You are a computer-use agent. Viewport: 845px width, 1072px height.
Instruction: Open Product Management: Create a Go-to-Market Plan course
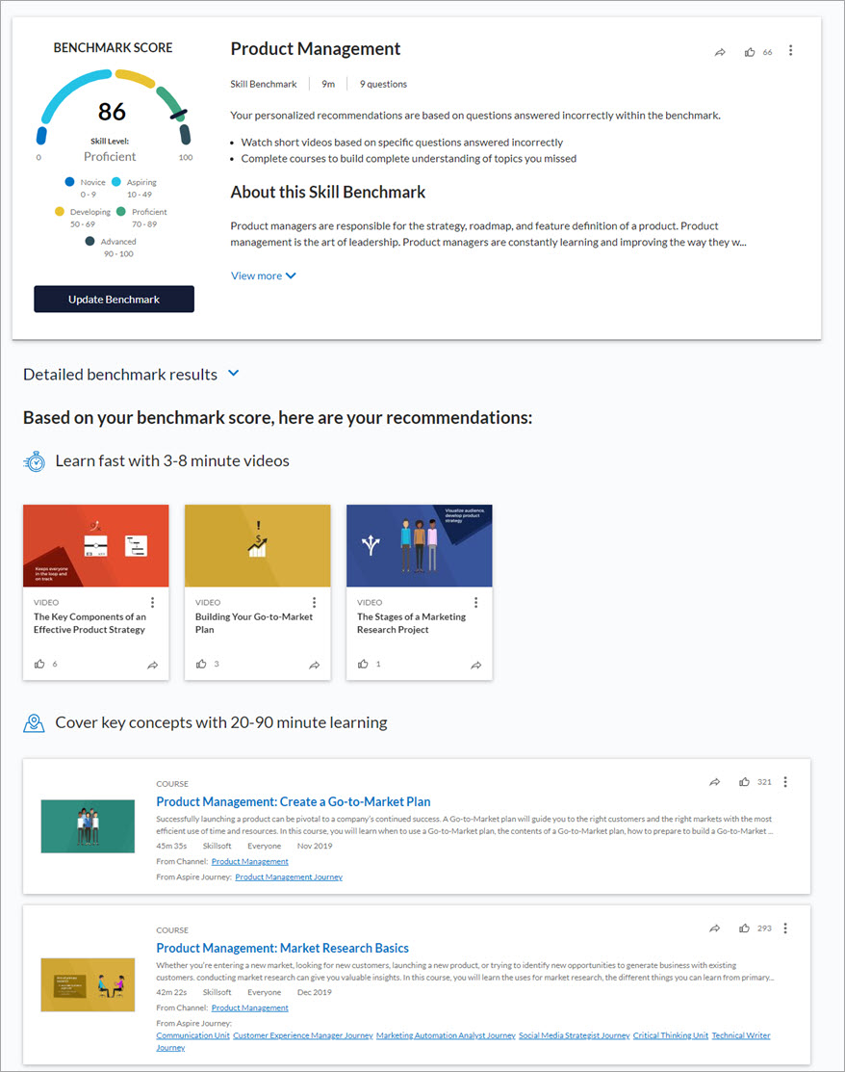pyautogui.click(x=294, y=801)
